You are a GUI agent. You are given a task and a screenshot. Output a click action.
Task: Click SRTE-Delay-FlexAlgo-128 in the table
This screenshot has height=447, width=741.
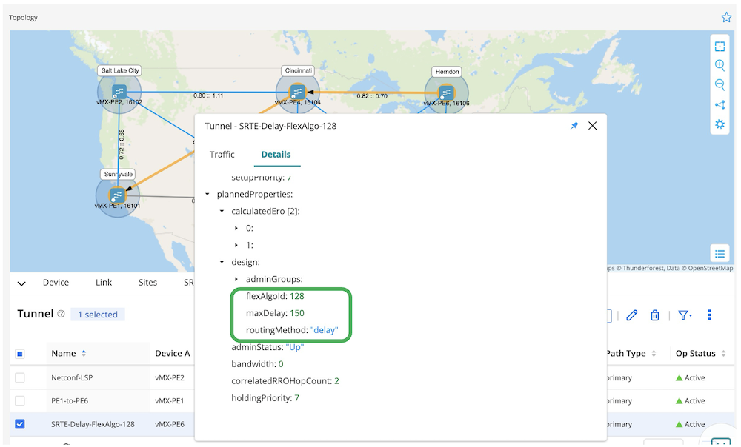tap(93, 424)
